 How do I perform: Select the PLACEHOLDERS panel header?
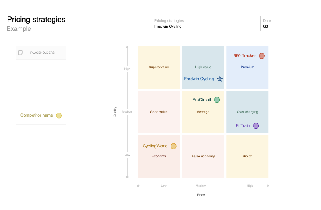point(41,53)
